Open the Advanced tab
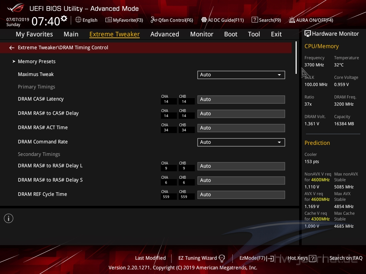366x274 pixels. tap(164, 34)
